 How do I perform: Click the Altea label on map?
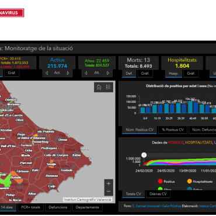click(32, 194)
